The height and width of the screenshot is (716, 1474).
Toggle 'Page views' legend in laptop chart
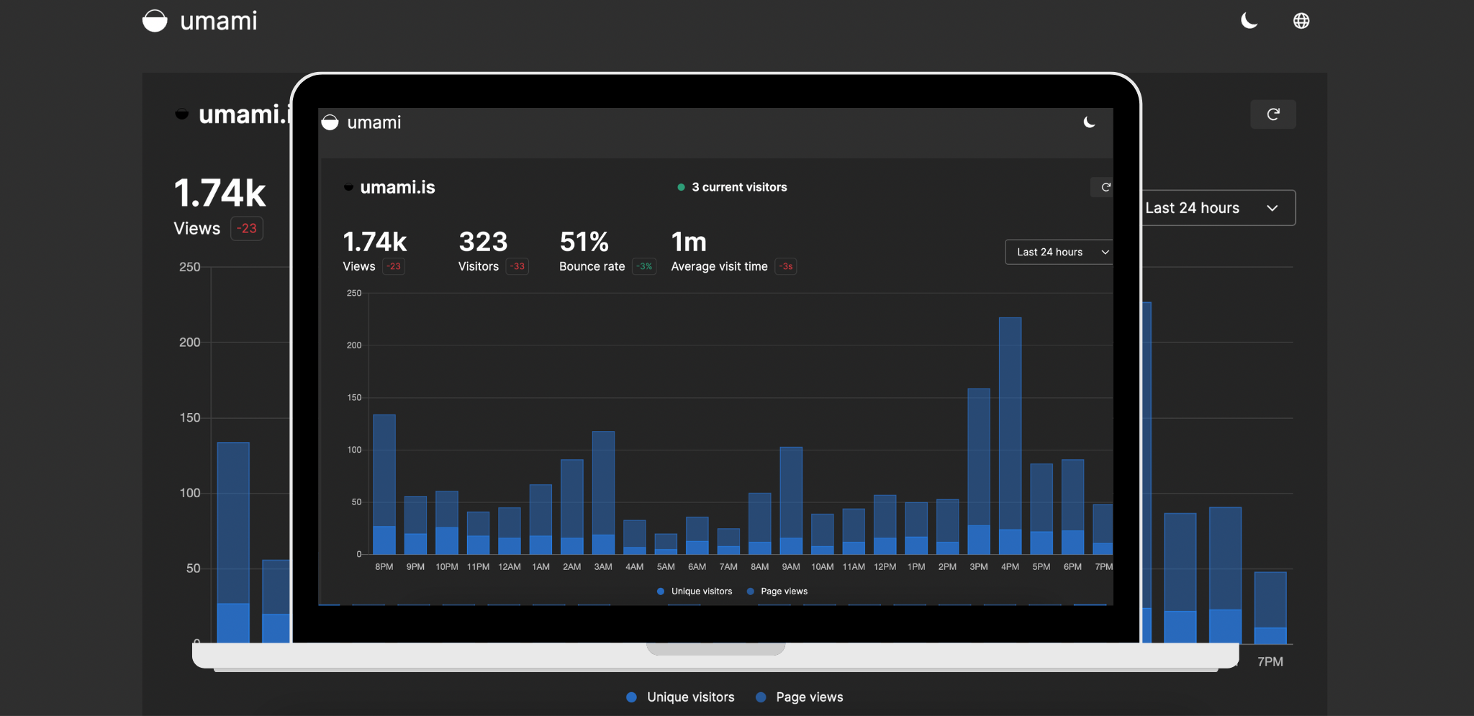(x=777, y=592)
